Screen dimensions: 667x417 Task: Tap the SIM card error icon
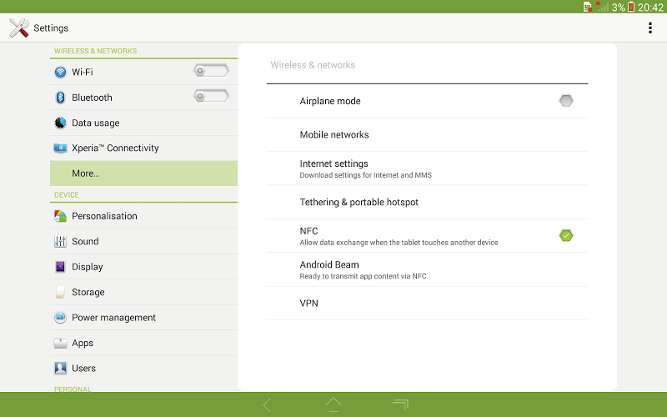pos(588,7)
